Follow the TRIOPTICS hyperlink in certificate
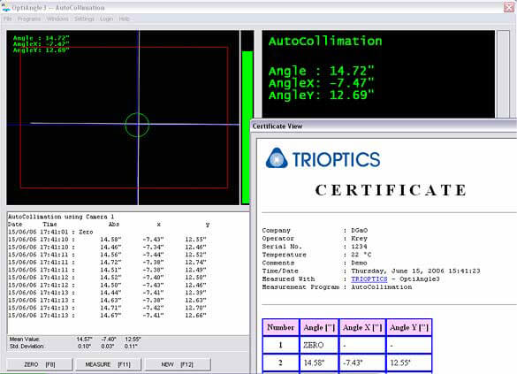Image resolution: width=517 pixels, height=374 pixels. pyautogui.click(x=369, y=279)
